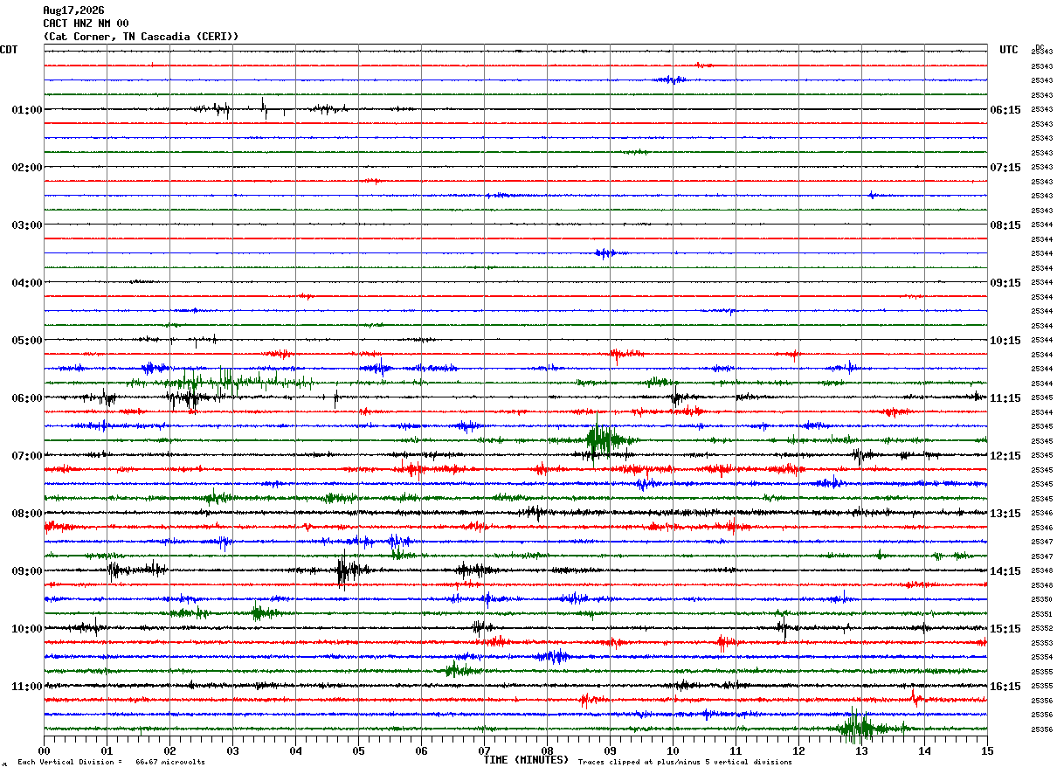Click the Aug17,2026 date header
This screenshot has width=1057, height=774.
coord(73,10)
